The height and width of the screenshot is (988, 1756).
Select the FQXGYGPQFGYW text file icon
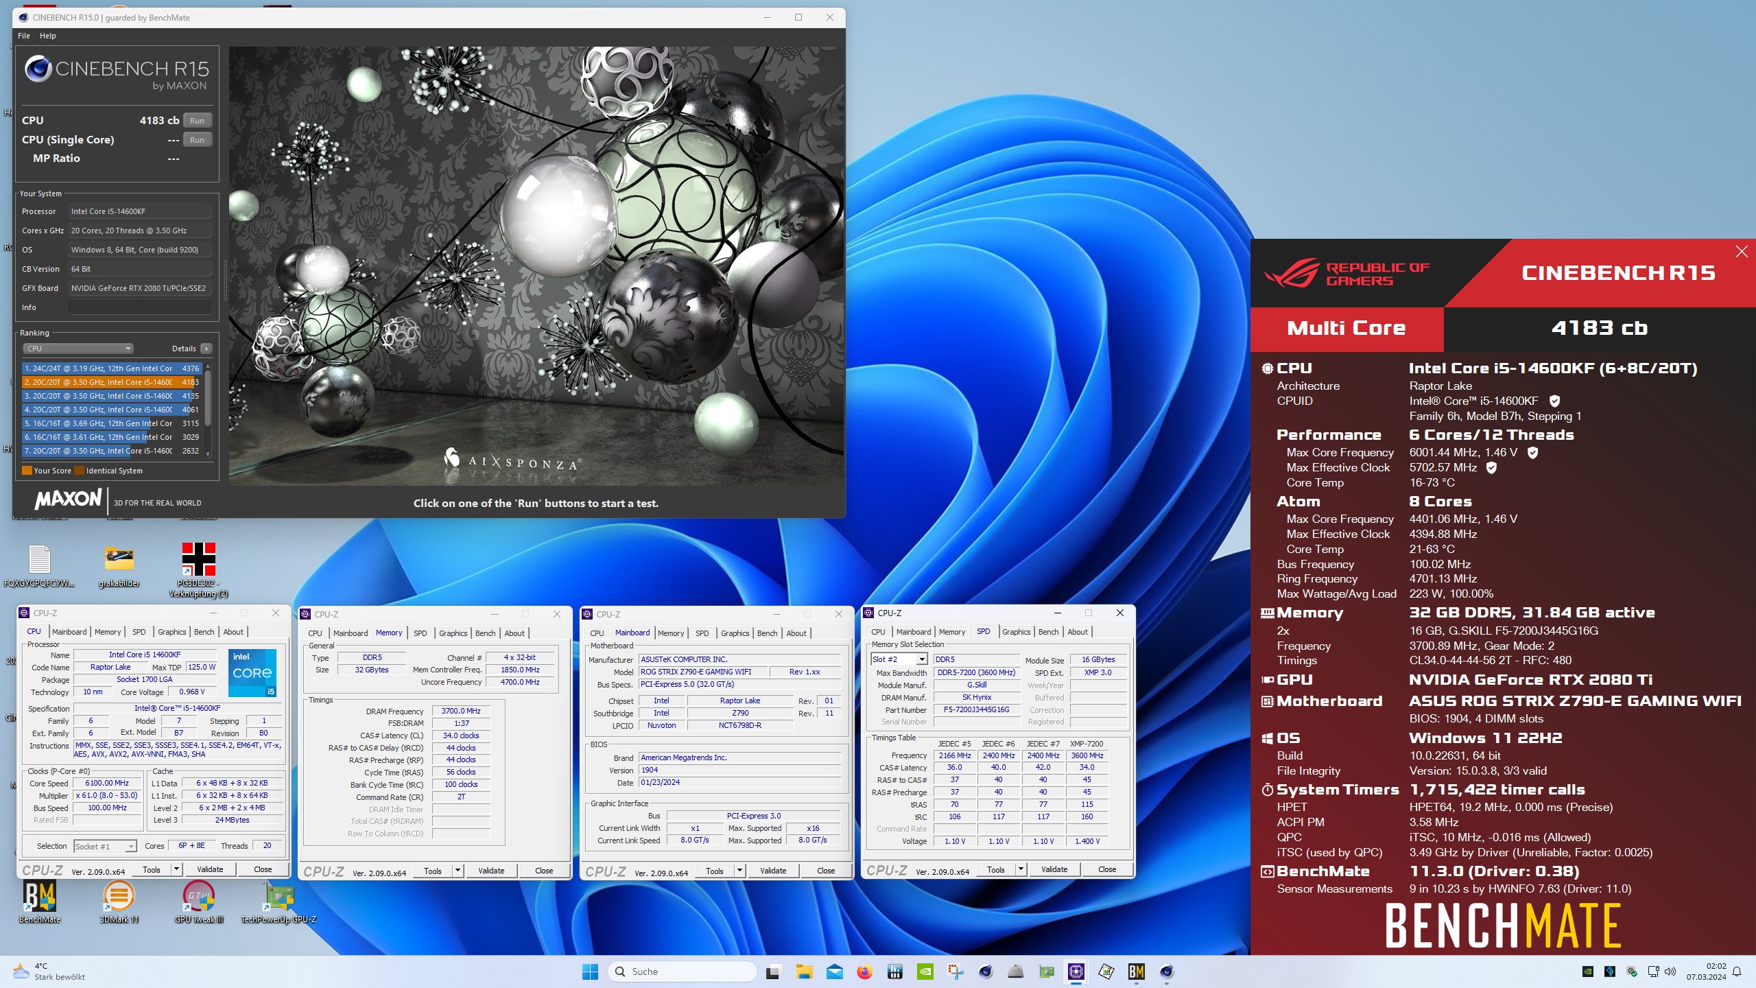(x=39, y=566)
